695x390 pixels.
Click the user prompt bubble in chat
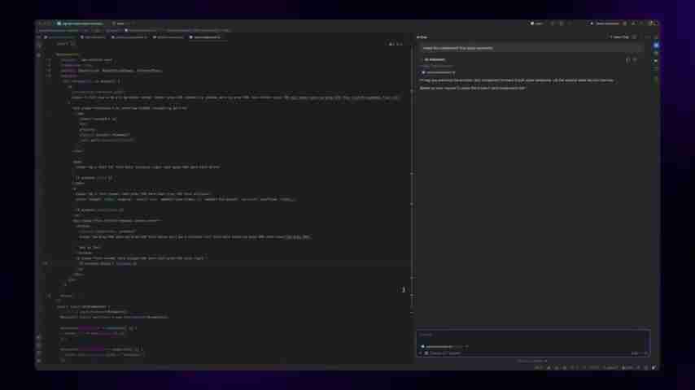coord(530,48)
